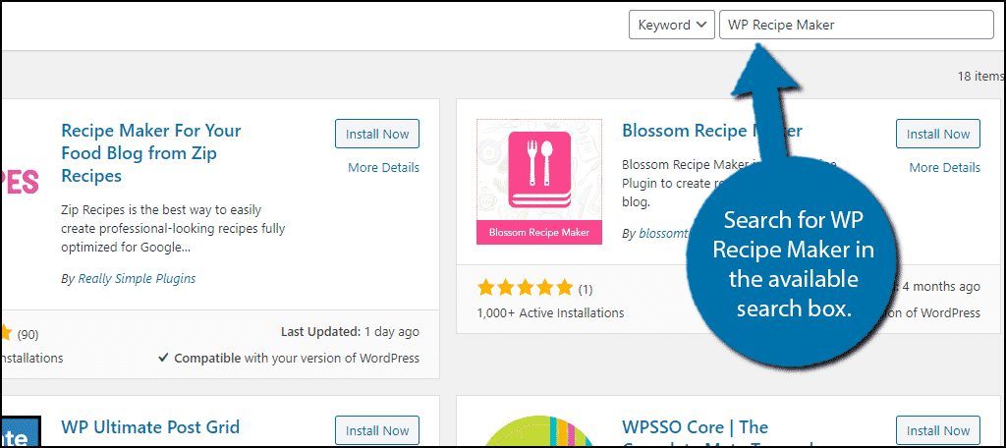Click the '18 items' results count text
Viewport: 1006px width, 448px height.
980,76
